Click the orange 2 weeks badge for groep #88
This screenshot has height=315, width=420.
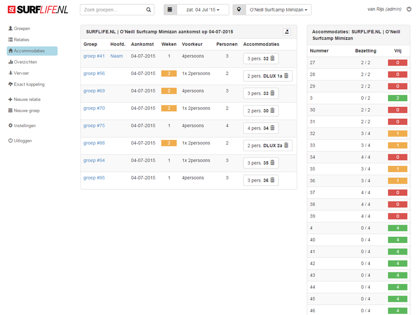tap(169, 143)
